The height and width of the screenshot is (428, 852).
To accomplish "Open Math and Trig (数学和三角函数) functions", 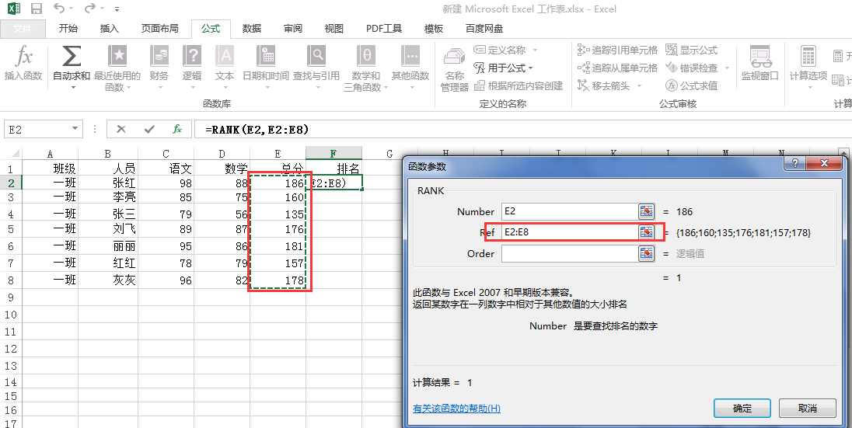I will [365, 68].
